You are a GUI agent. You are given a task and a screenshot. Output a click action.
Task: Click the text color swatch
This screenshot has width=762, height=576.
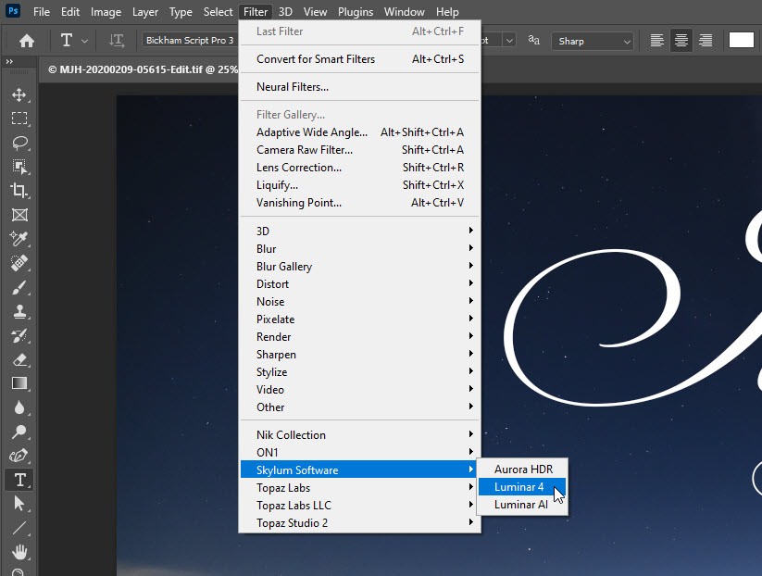(740, 40)
